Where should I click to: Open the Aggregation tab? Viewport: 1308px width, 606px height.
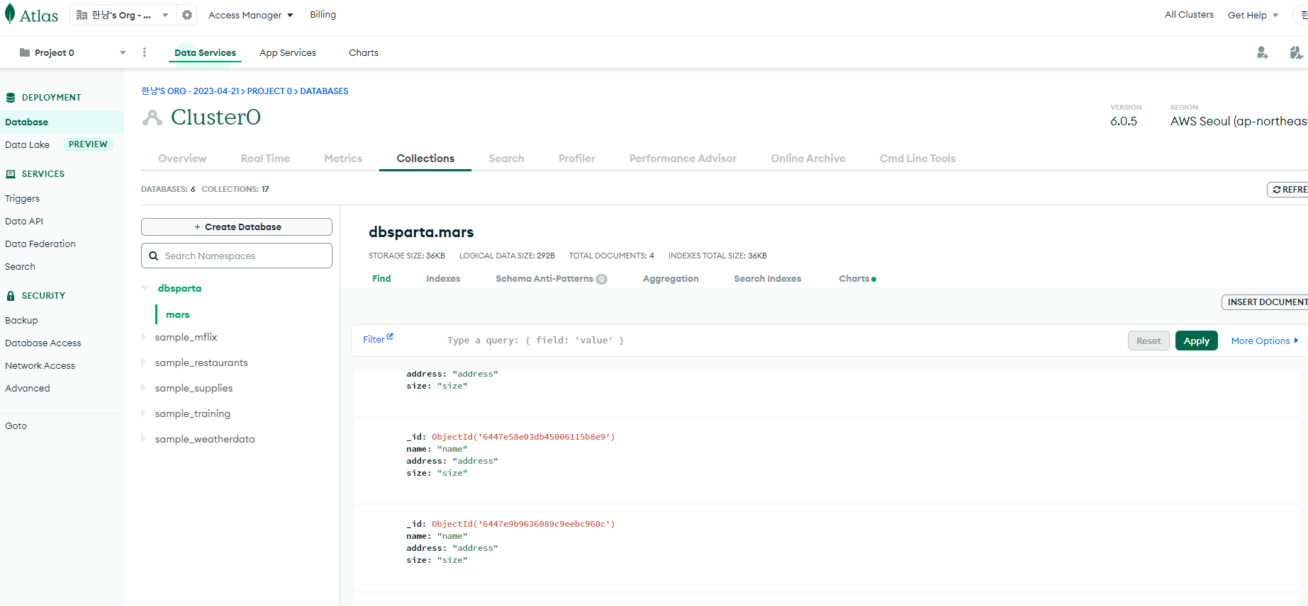tap(671, 279)
